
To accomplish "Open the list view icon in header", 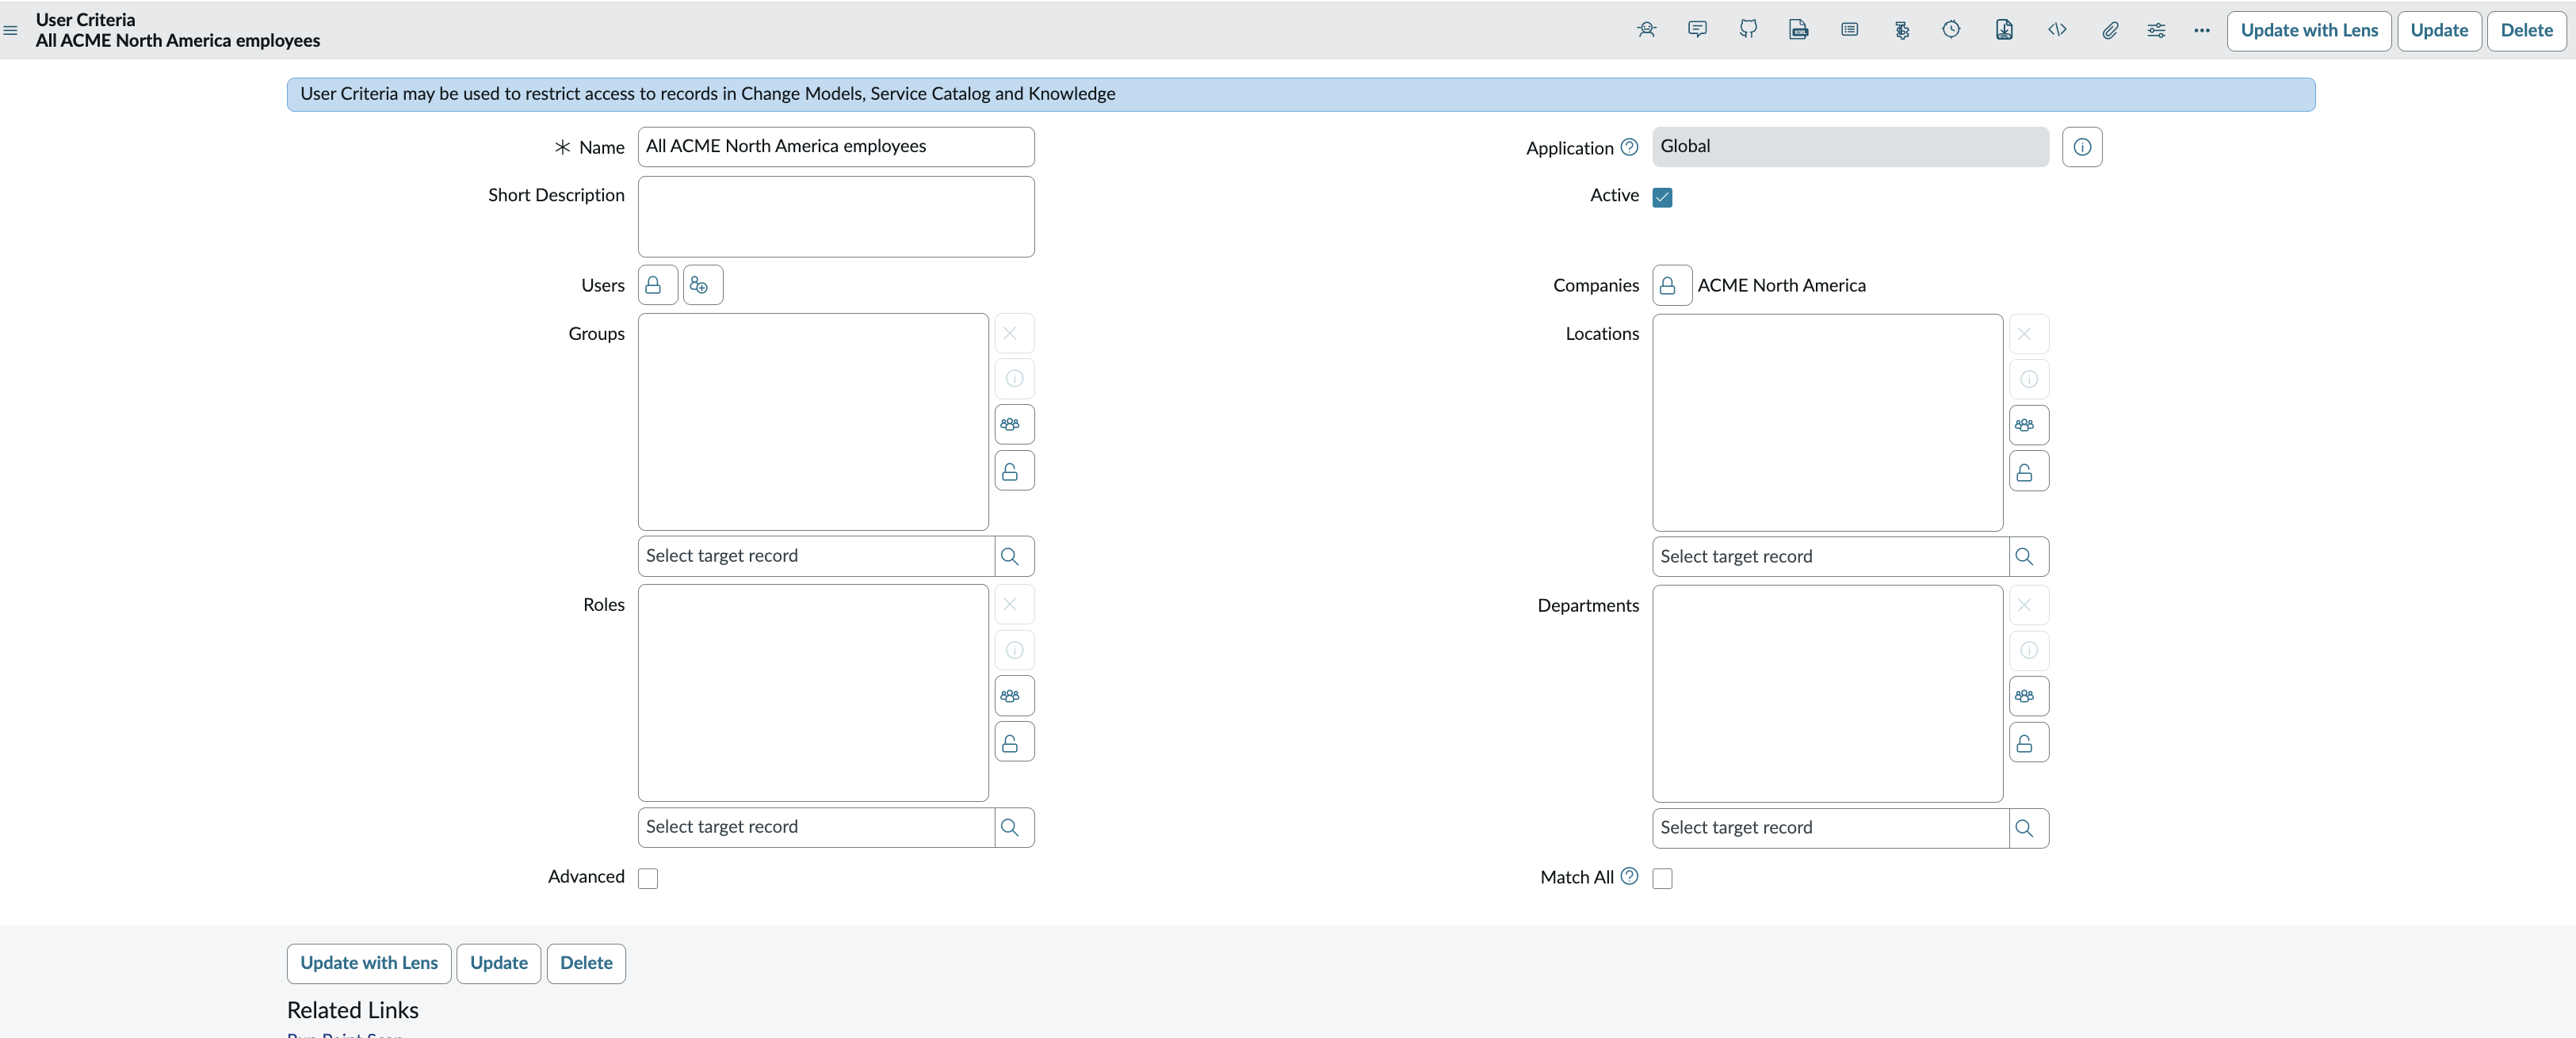I will pos(1849,30).
